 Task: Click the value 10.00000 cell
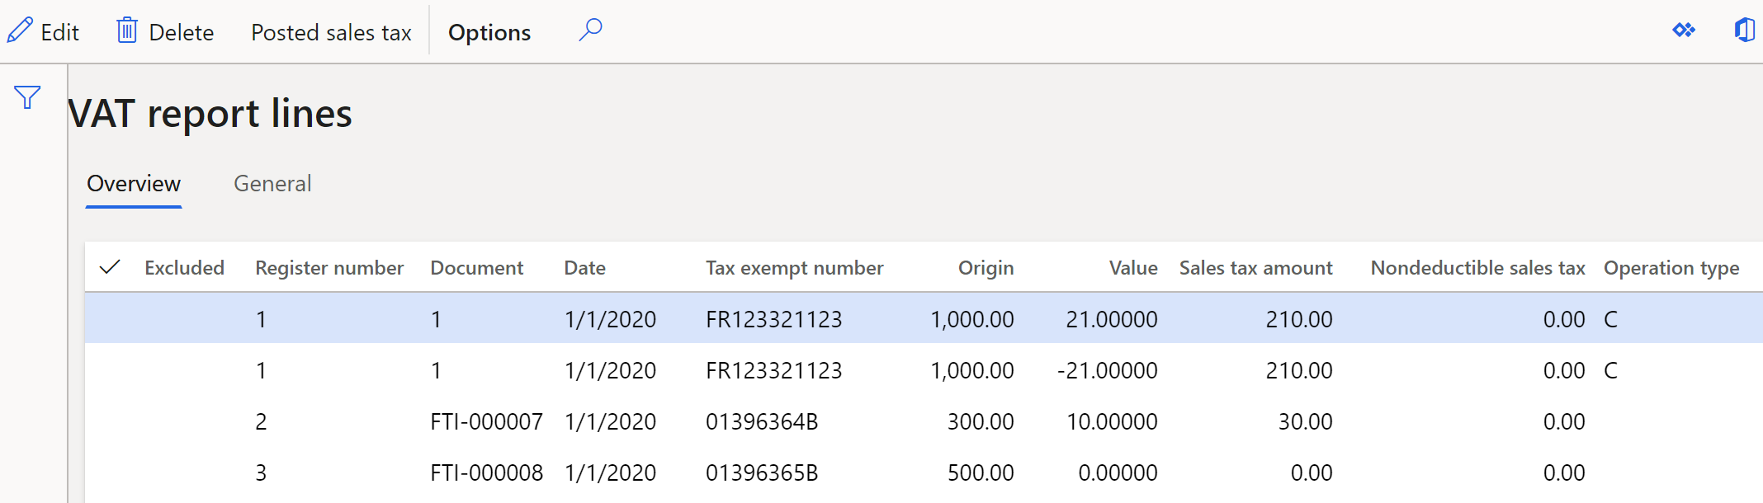click(1112, 421)
